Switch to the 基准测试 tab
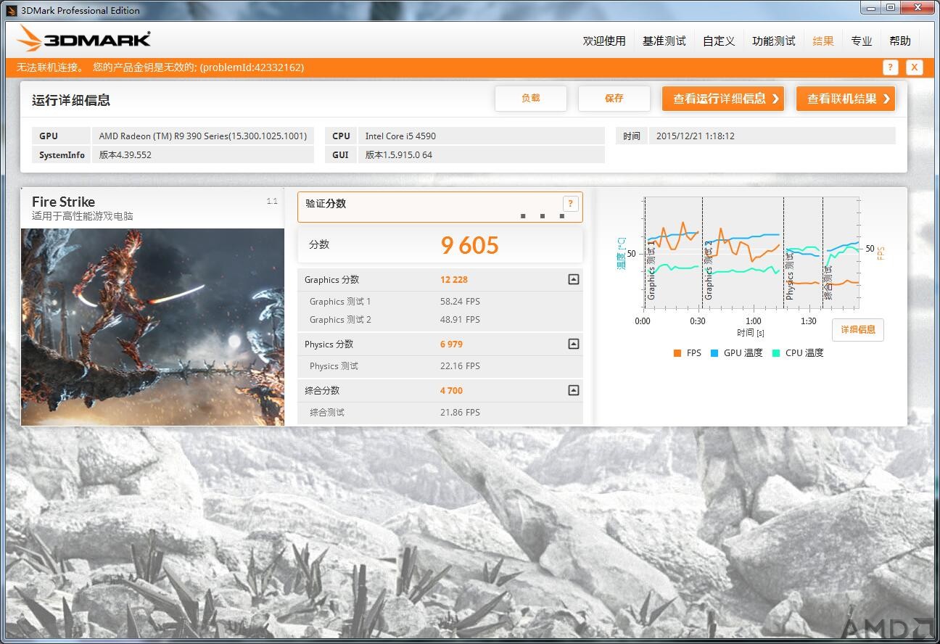The width and height of the screenshot is (940, 644). point(664,41)
